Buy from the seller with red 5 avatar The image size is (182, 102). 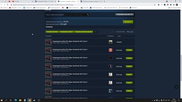coord(129,50)
